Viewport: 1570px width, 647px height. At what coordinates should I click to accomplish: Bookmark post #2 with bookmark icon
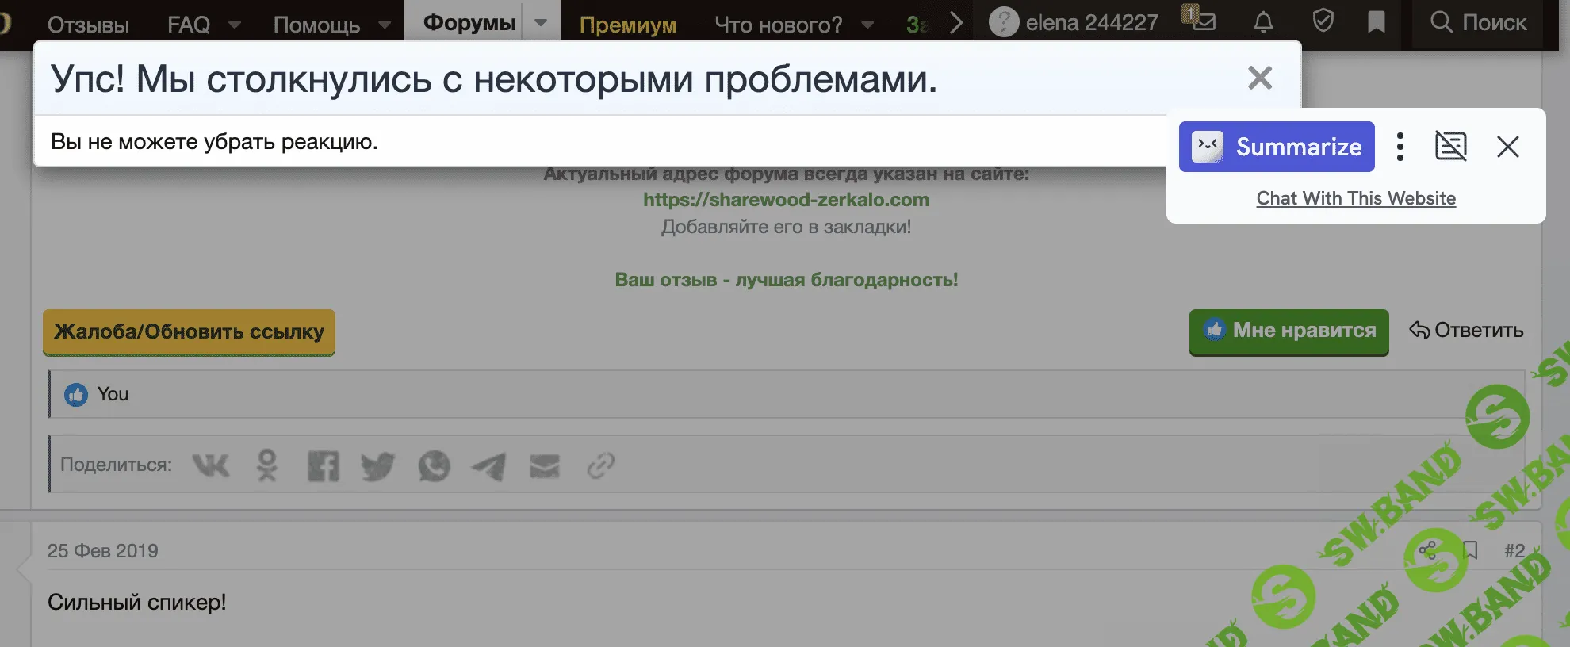pos(1470,550)
